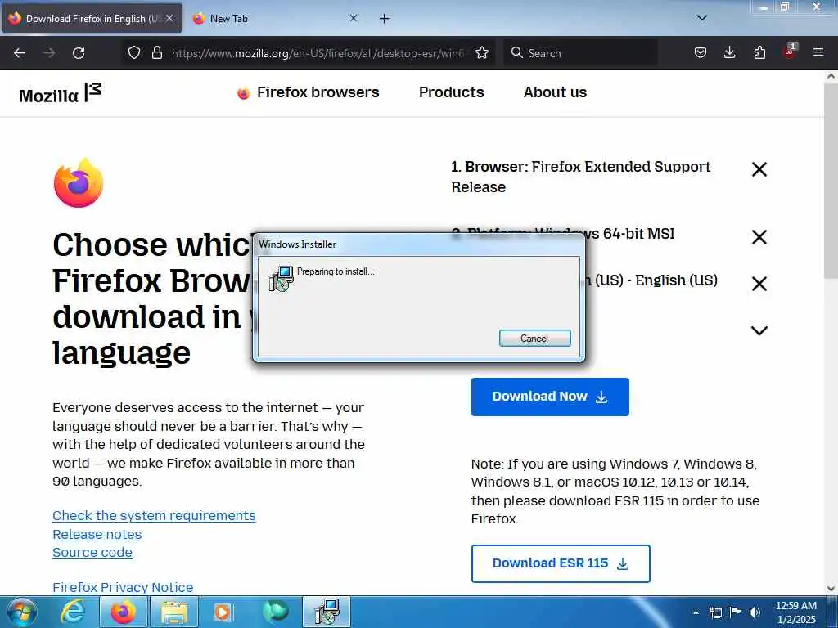Click the page scrollbar up arrow
Image resolution: width=838 pixels, height=628 pixels.
831,76
